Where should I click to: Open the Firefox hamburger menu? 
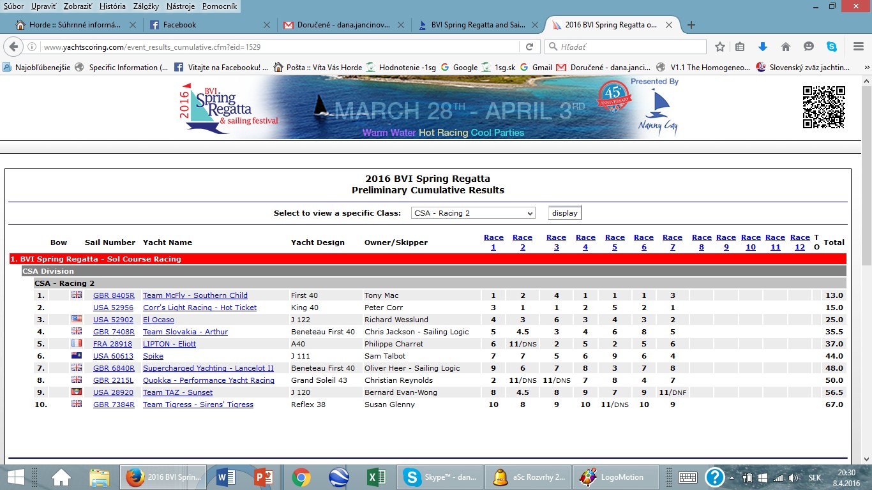(x=859, y=47)
